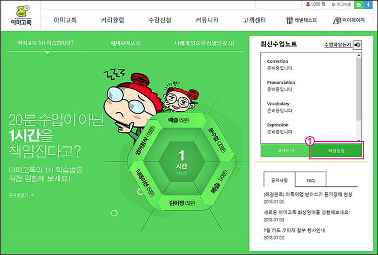Click the 레벨테스트 tools icon
This screenshot has height=255, width=378.
[289, 21]
